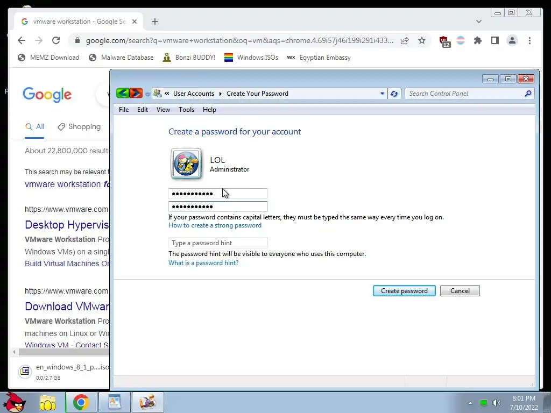
Task: Open the volume speaker tray icon
Action: (x=496, y=403)
